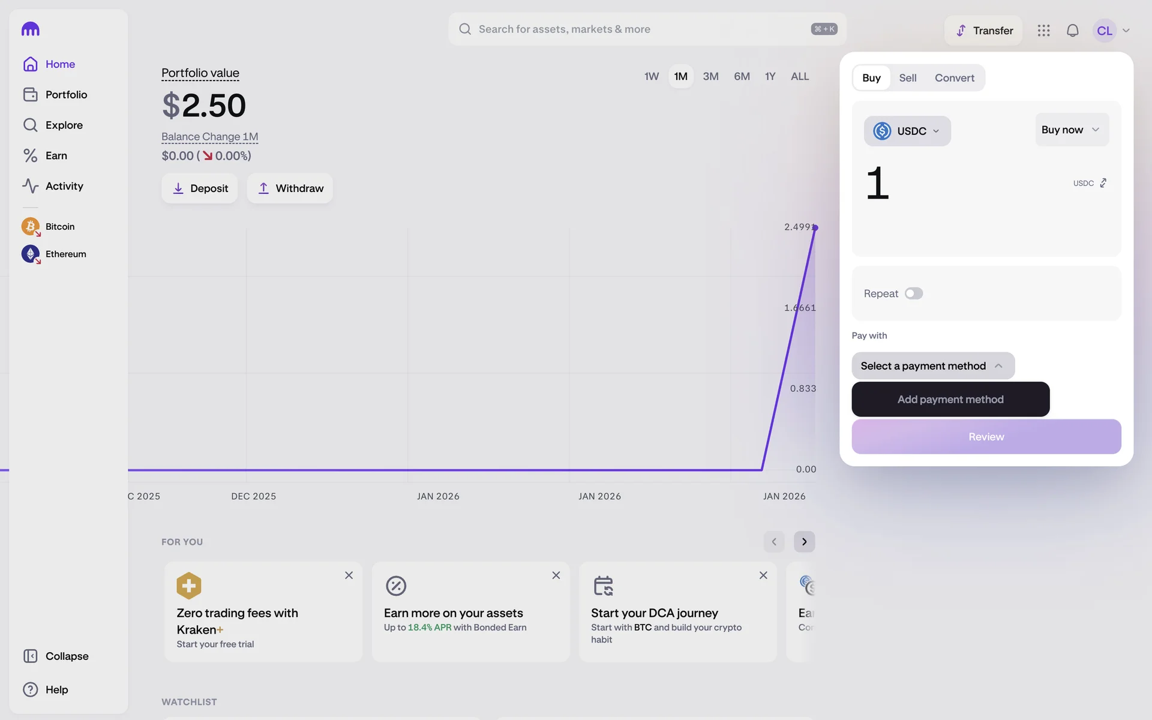Dismiss the Kraken+ zero fees card
This screenshot has width=1152, height=720.
349,575
